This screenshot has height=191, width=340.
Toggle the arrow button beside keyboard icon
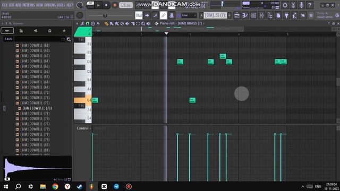click(x=147, y=15)
